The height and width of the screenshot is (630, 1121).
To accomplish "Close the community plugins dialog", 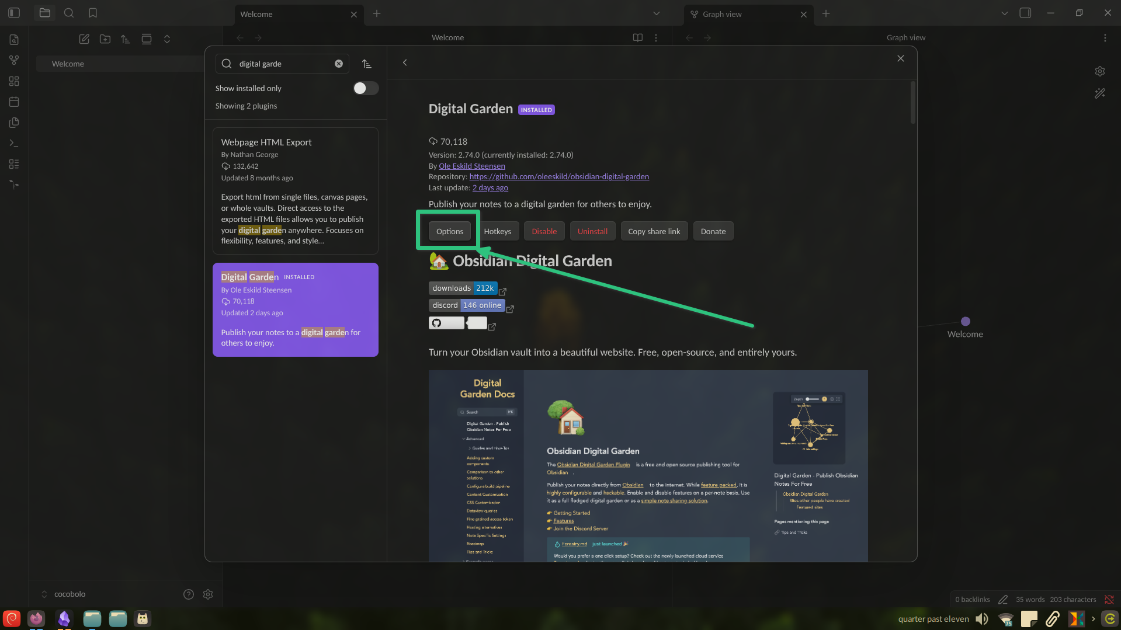I will click(901, 58).
